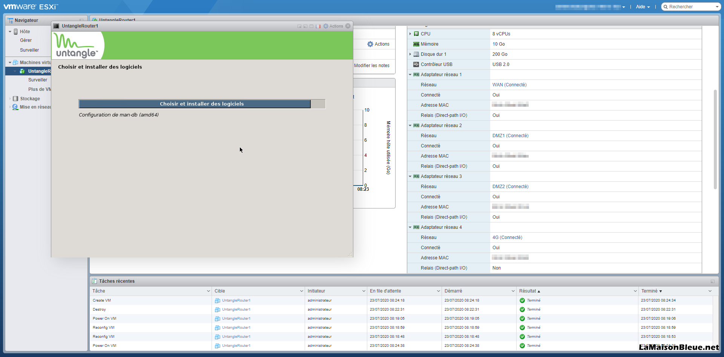Click the Contrôleur USB icon
Viewport: 724px width, 357px height.
(416, 64)
